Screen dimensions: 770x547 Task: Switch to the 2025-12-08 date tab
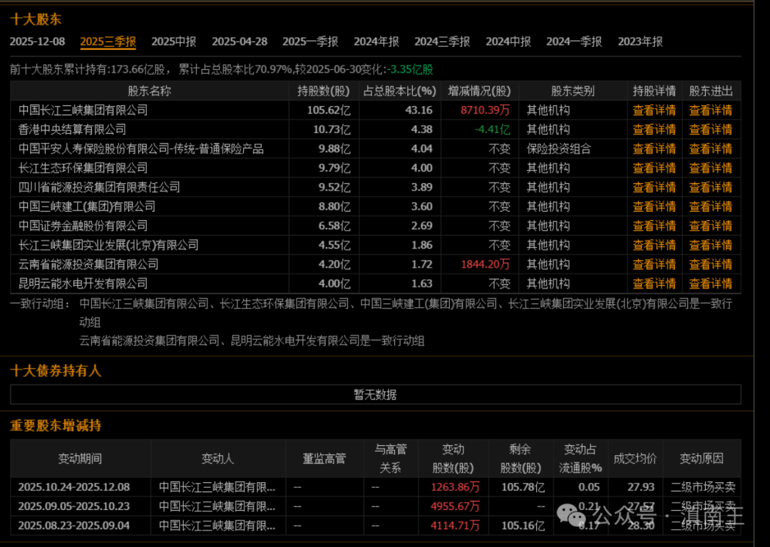tap(37, 42)
